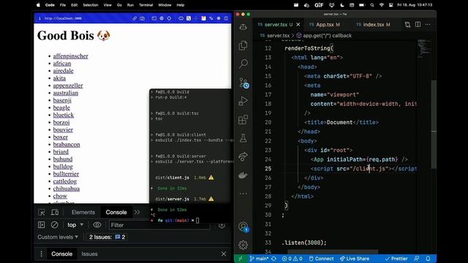
Task: Open the Live Share arrow view
Action: point(244,156)
